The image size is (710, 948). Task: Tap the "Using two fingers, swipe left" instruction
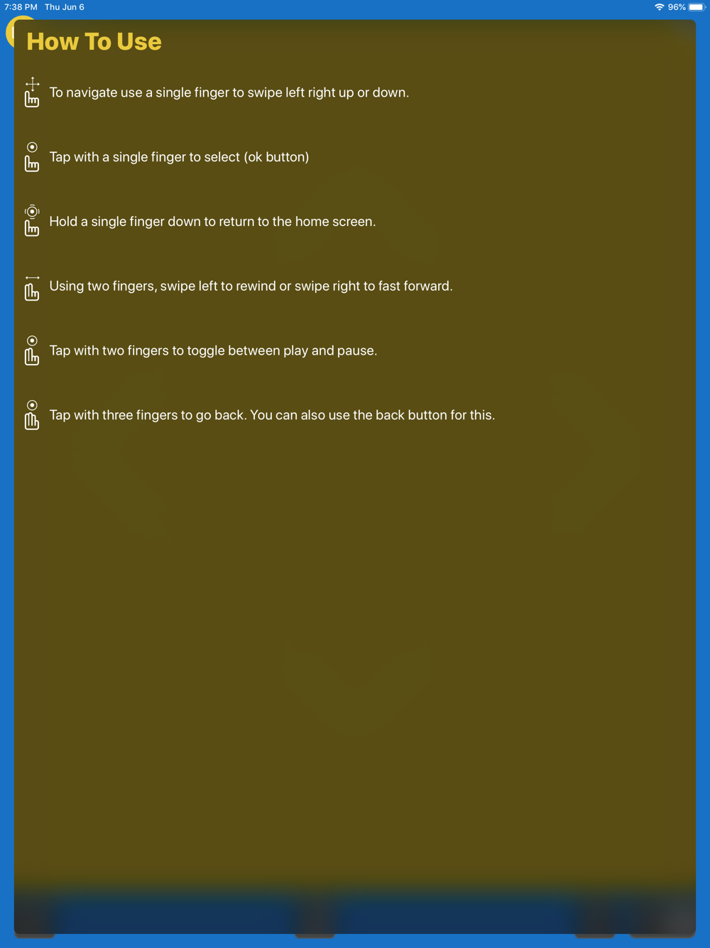click(x=251, y=286)
